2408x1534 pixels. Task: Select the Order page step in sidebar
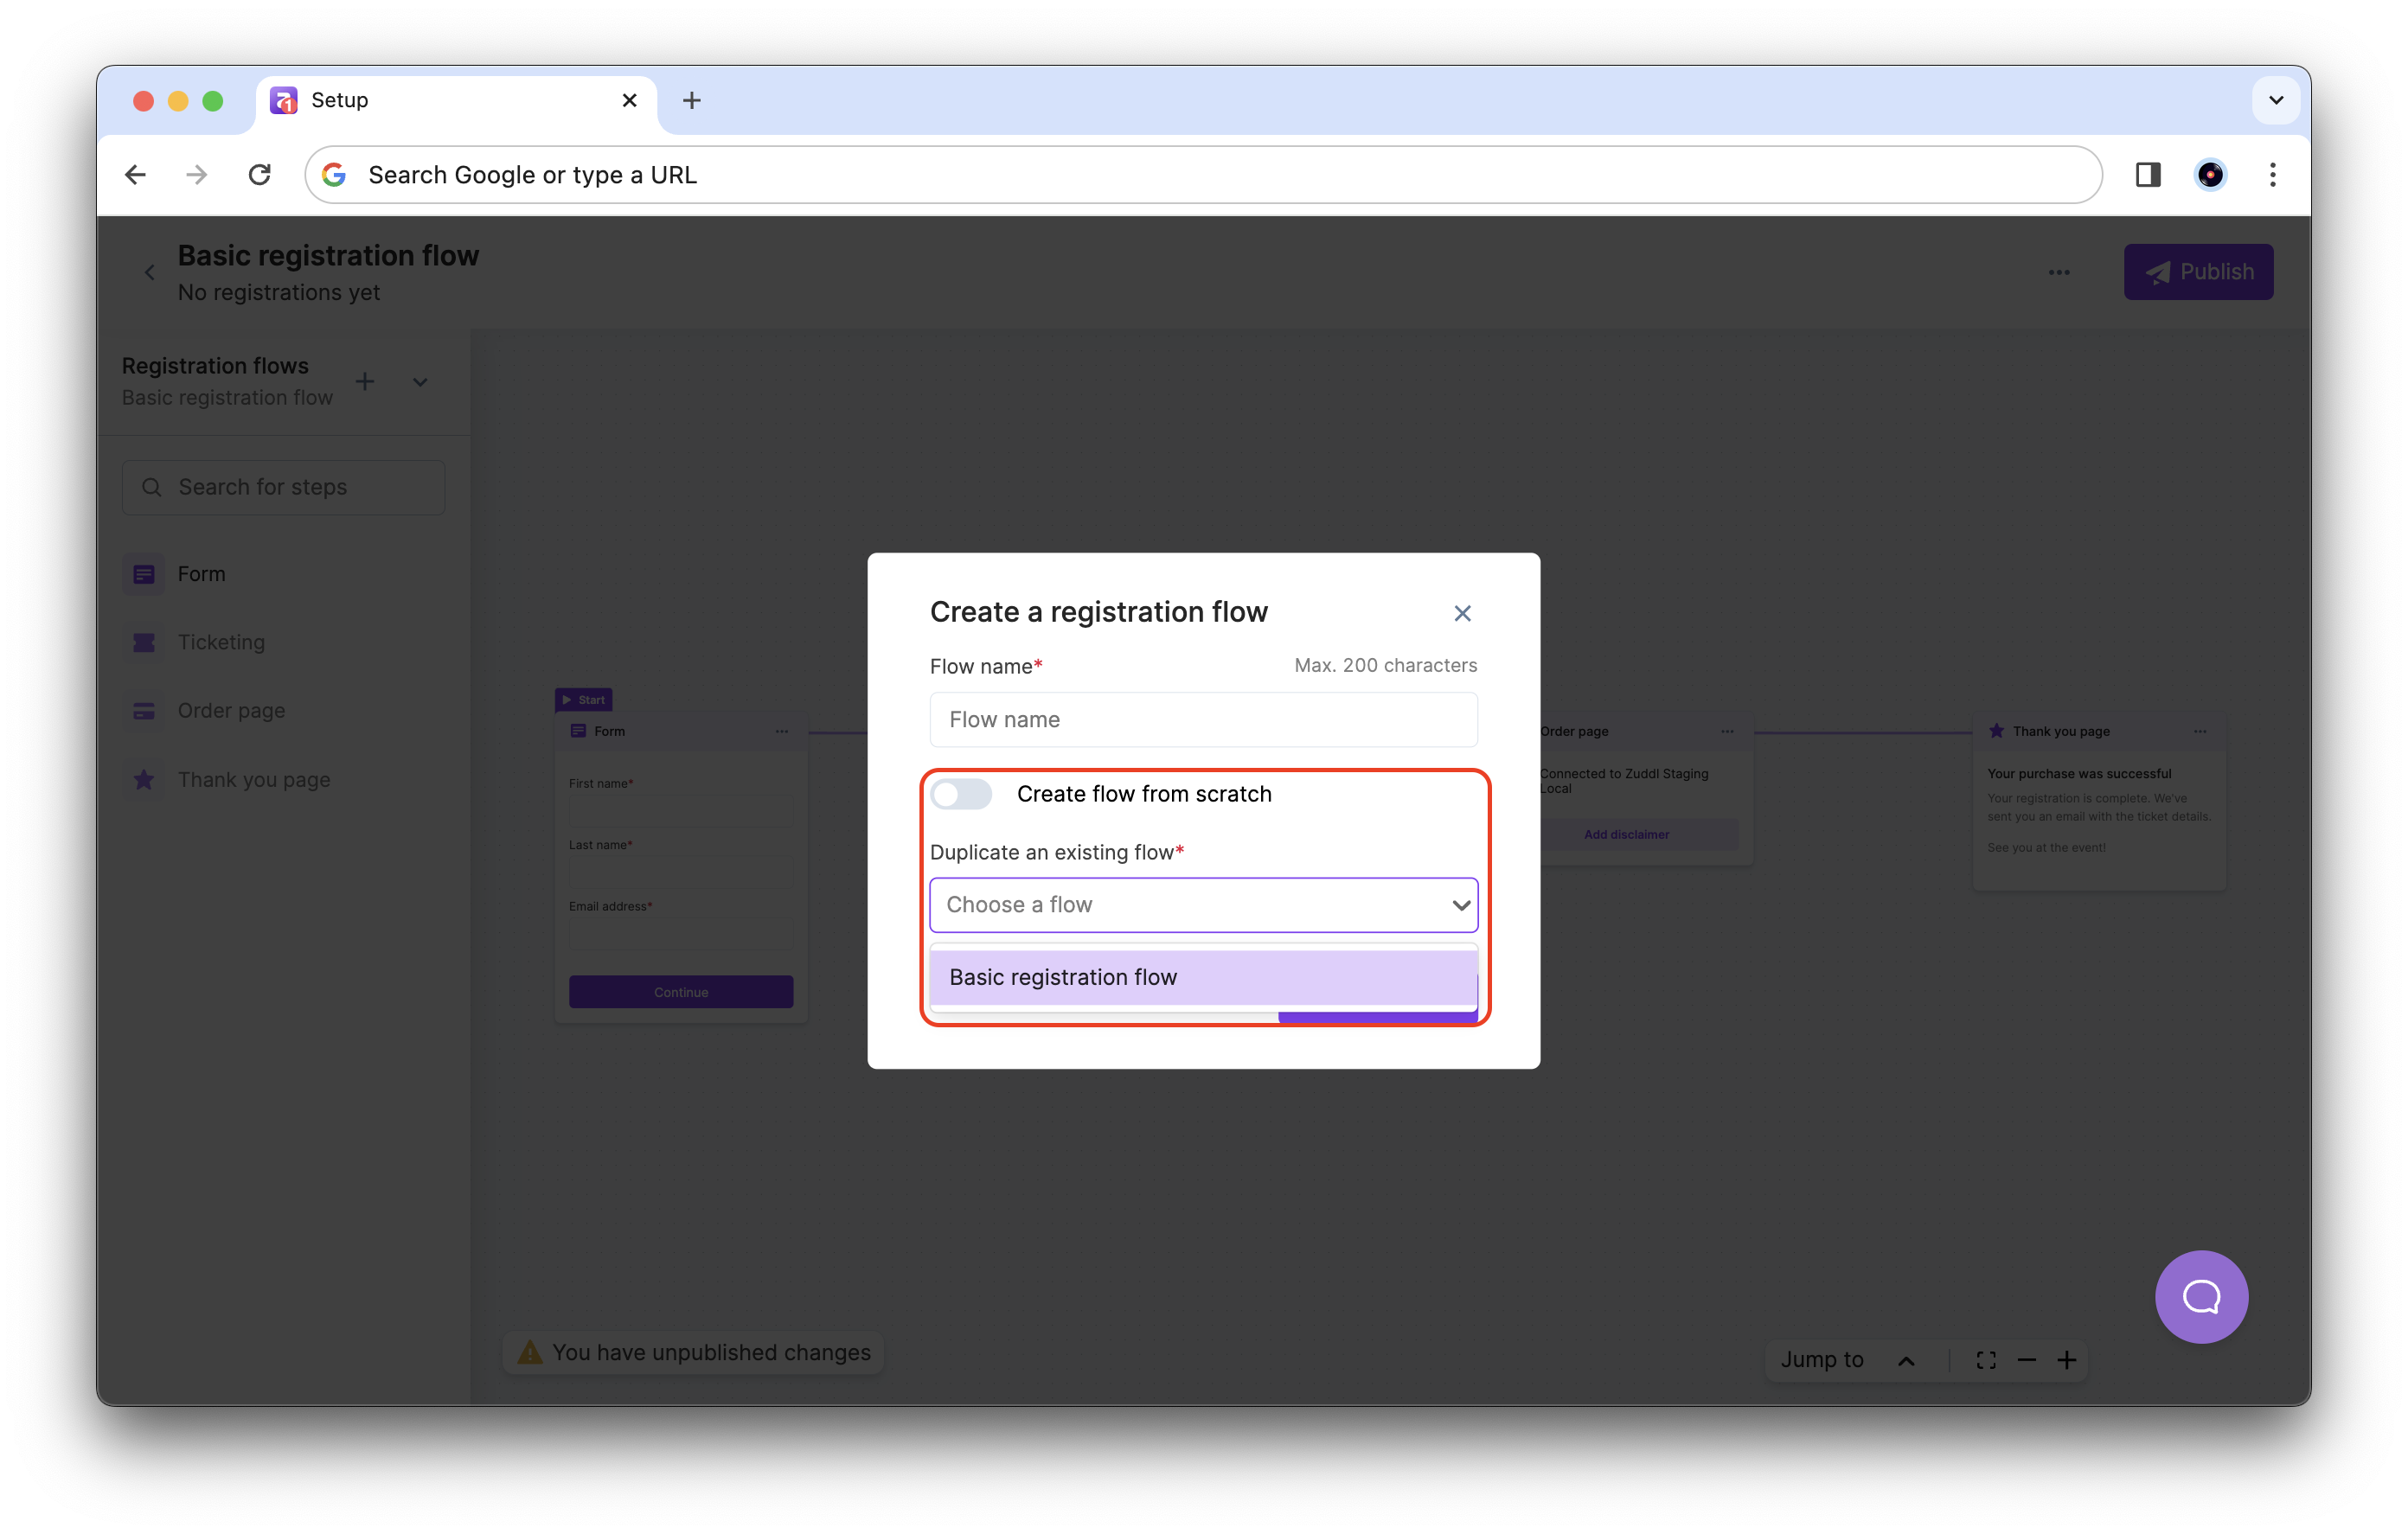click(x=231, y=711)
